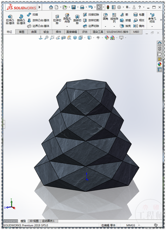
Task: Select the 抽壳 shell tool
Action: [x=125, y=26]
